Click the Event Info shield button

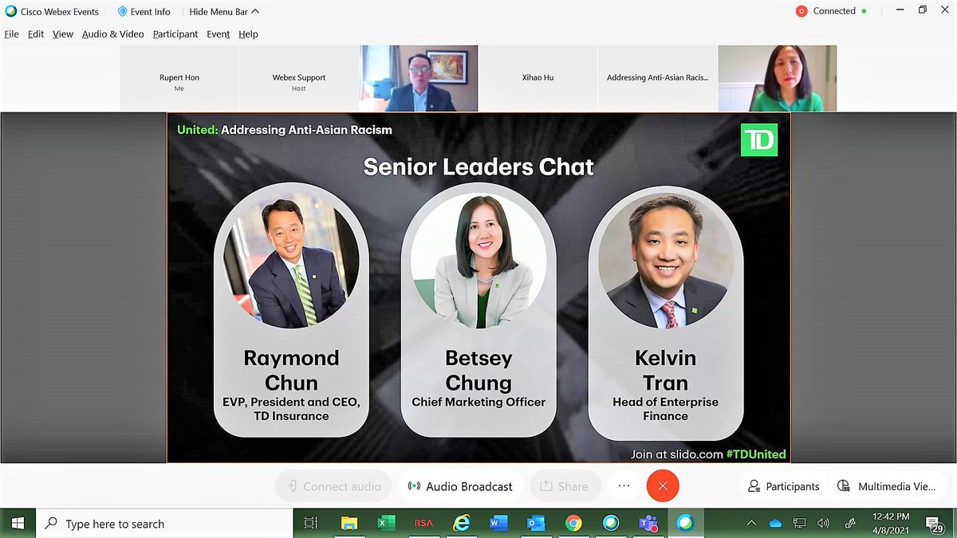pyautogui.click(x=144, y=12)
